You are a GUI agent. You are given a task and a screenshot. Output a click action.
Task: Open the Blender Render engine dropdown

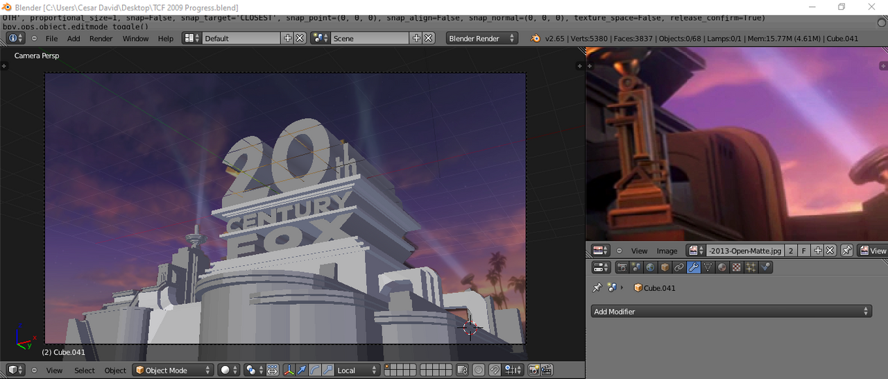(482, 38)
